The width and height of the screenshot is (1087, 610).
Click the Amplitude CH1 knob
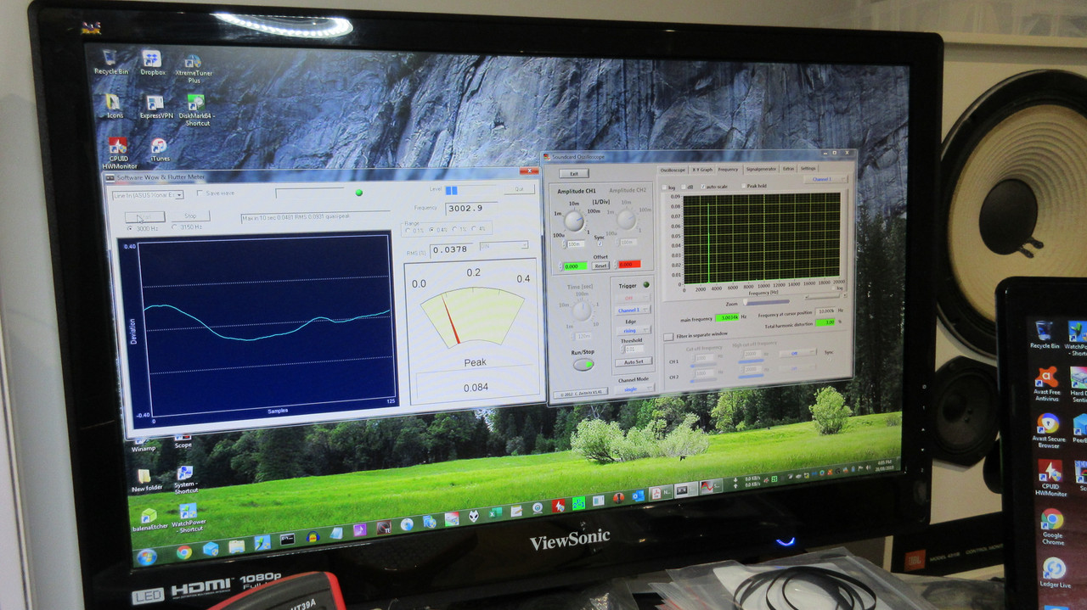tap(573, 221)
